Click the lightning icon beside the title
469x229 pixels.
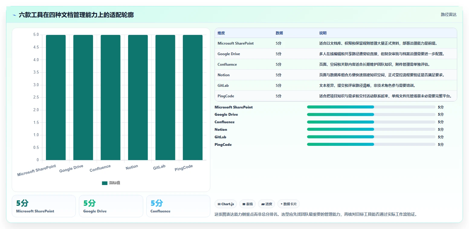[14, 15]
